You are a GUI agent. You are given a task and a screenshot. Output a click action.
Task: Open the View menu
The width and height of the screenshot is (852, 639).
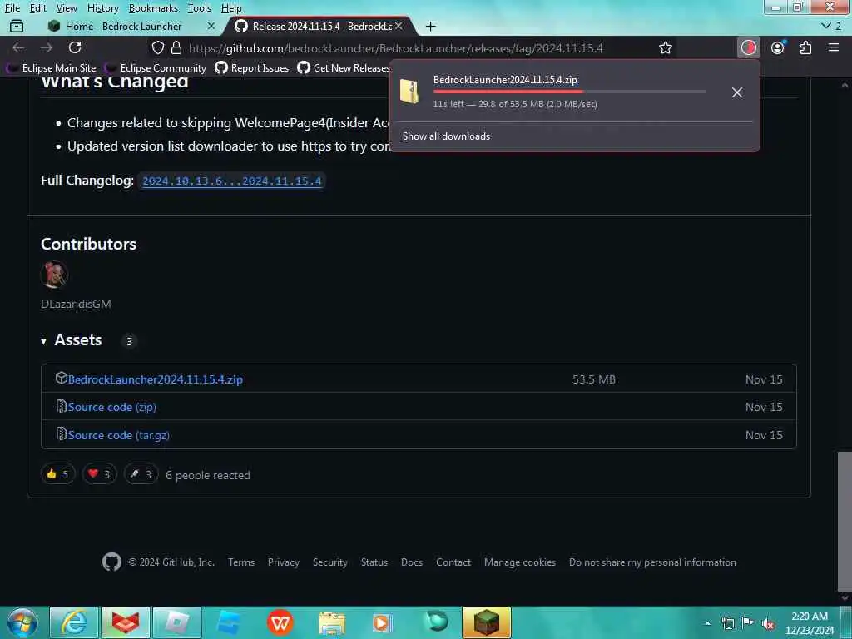pos(67,8)
